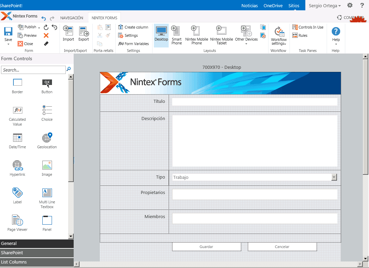The width and height of the screenshot is (369, 268).
Task: Click the Format Painter brush icon
Action: point(108,35)
